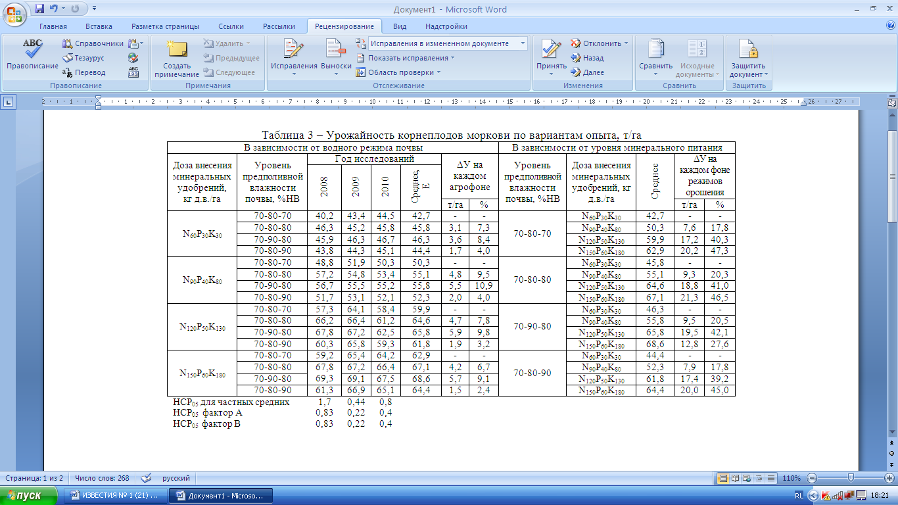Image resolution: width=898 pixels, height=505 pixels.
Task: Click the zoom slider in status bar
Action: point(851,478)
